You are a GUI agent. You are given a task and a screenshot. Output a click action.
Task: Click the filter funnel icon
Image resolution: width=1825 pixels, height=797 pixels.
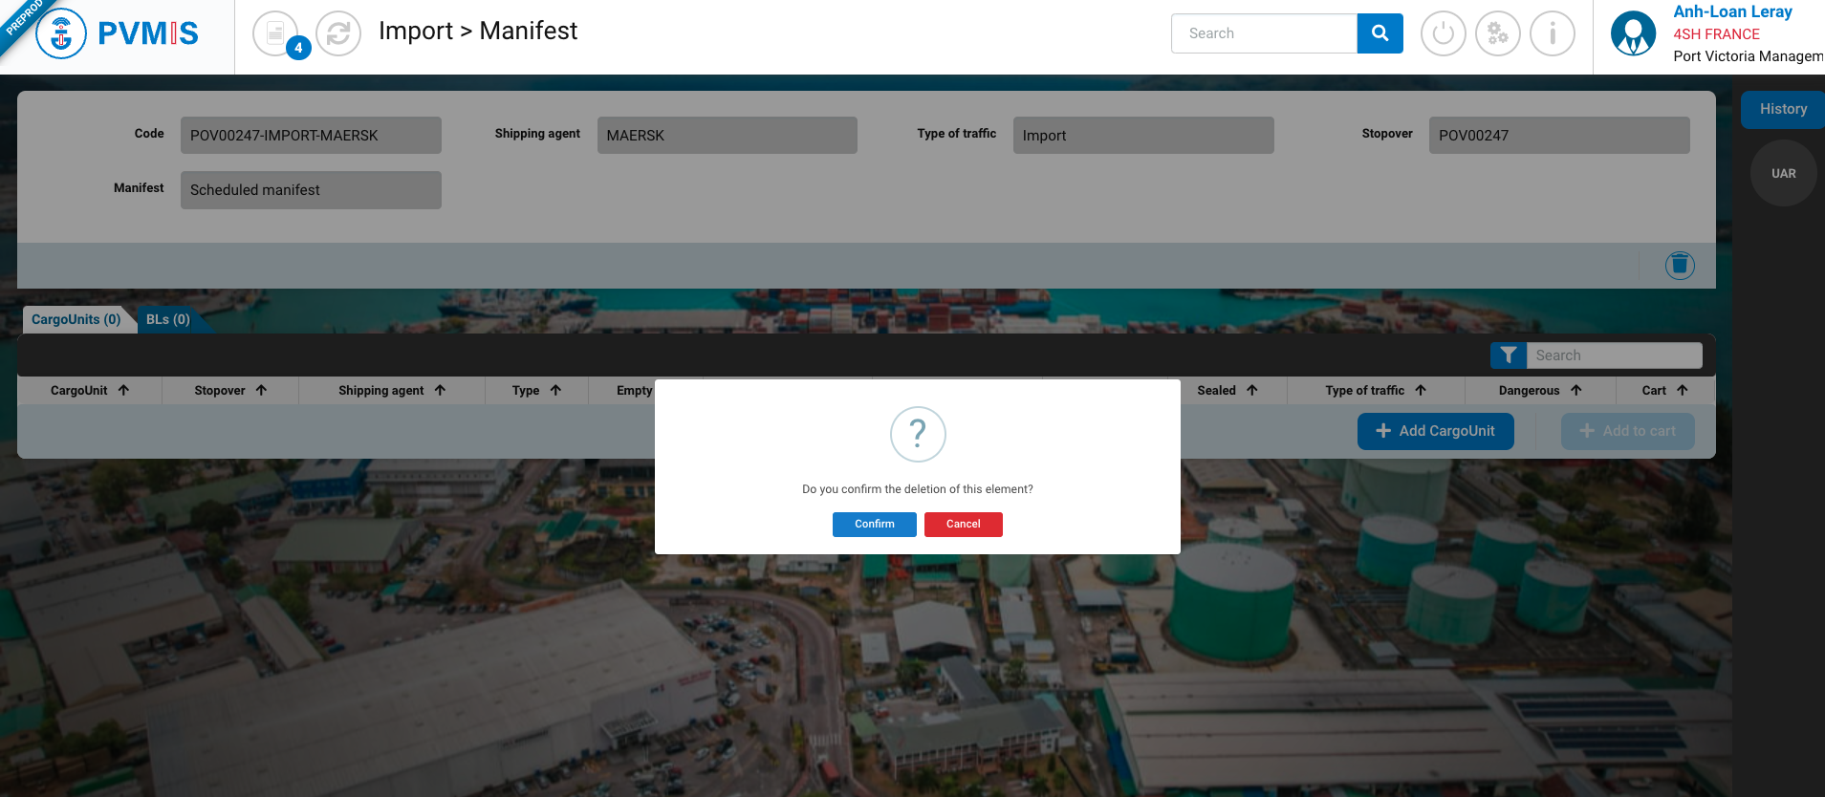[x=1508, y=355]
